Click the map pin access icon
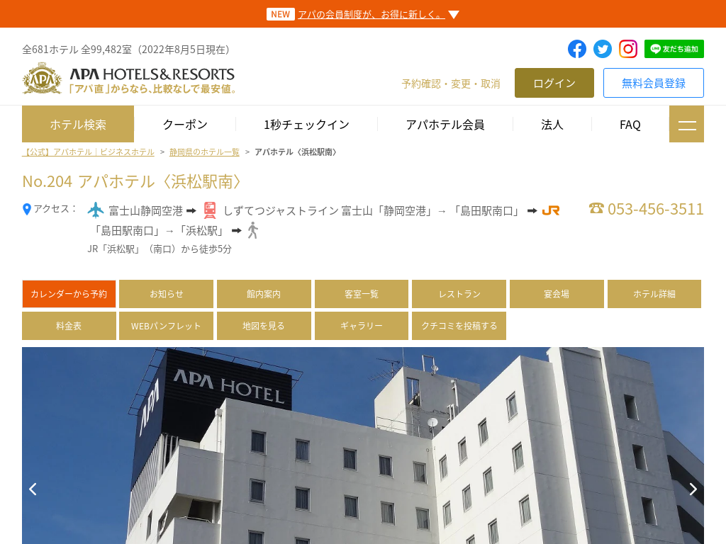The height and width of the screenshot is (544, 726). [27, 209]
